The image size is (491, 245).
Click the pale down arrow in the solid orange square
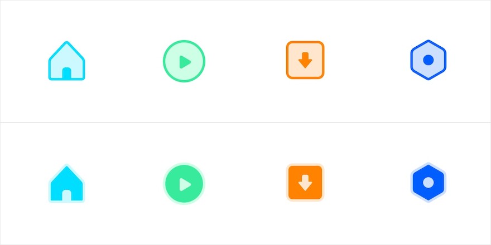[305, 183]
